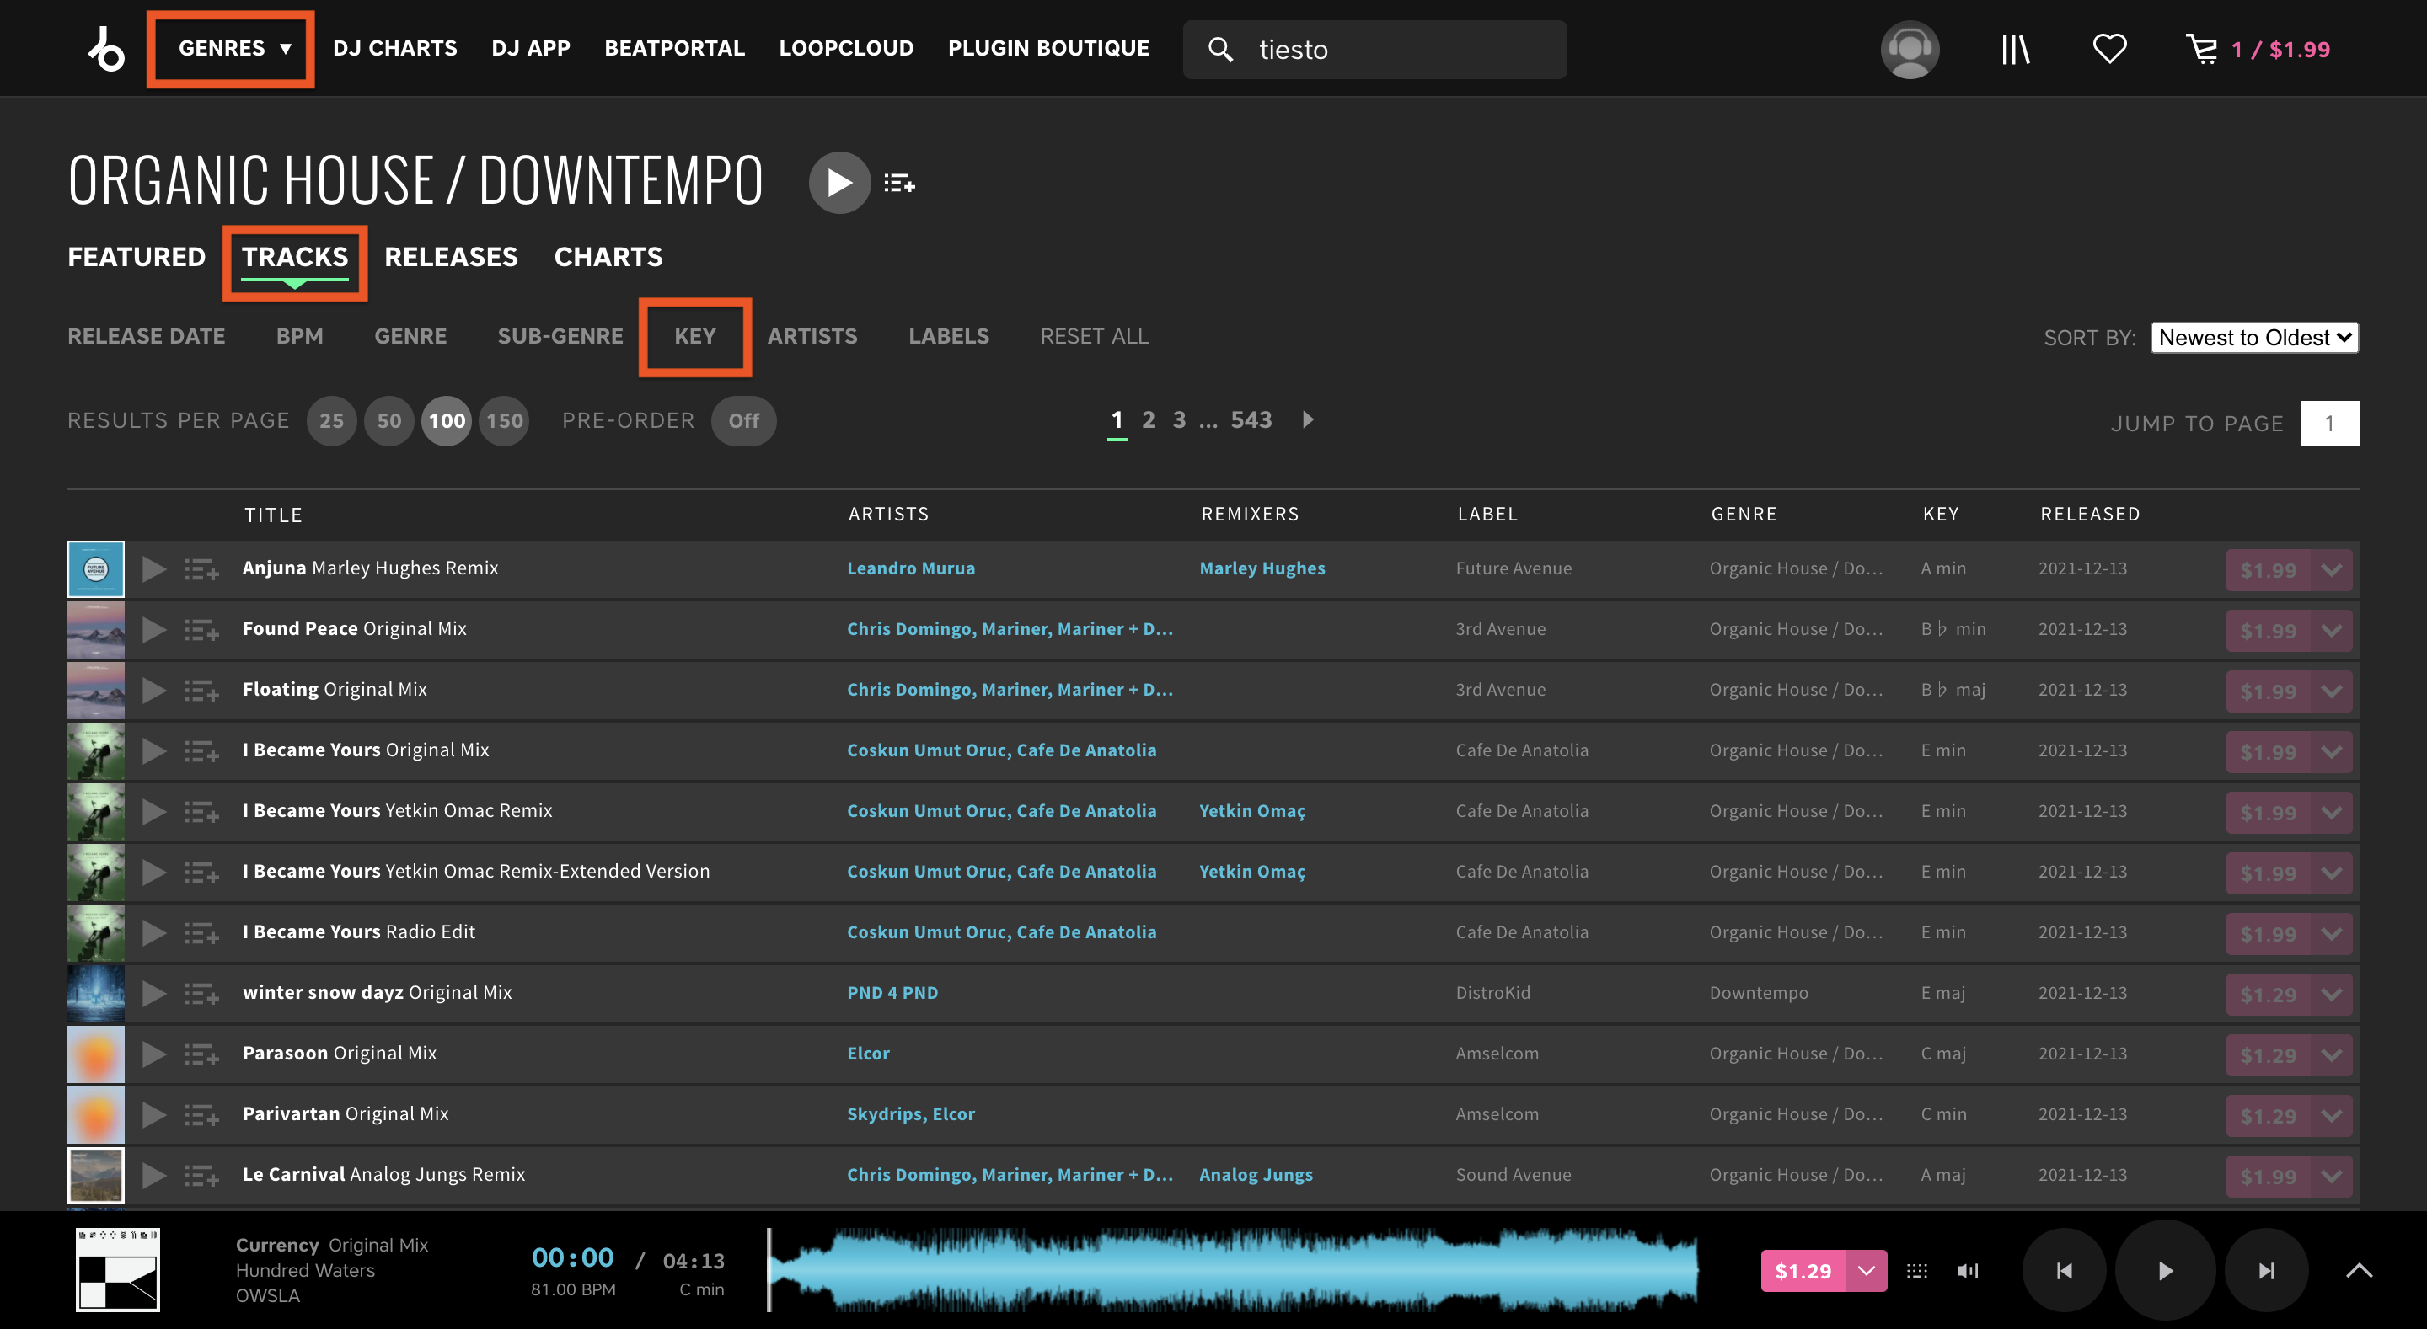This screenshot has width=2427, height=1329.
Task: Set results per page to 150
Action: click(x=504, y=421)
